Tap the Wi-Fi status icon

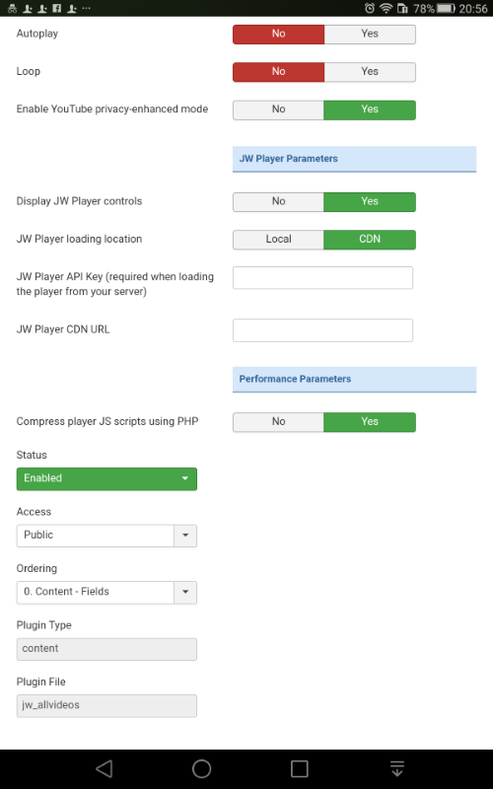click(x=386, y=8)
